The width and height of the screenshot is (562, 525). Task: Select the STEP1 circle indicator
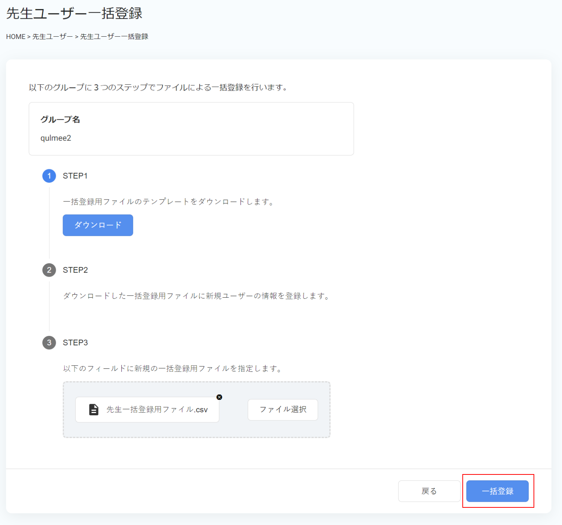(x=49, y=176)
